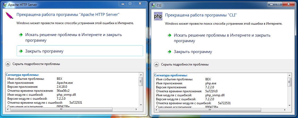Click 'php_snmp.dll' module name in Apache dialog
Viewport: 298px width, 118px height.
[66, 95]
